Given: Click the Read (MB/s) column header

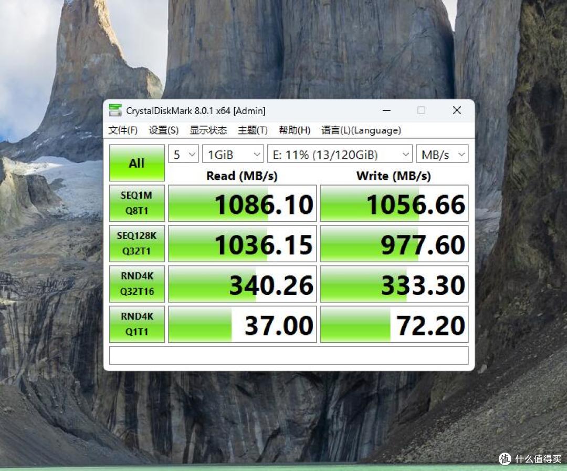Looking at the screenshot, I should 242,176.
